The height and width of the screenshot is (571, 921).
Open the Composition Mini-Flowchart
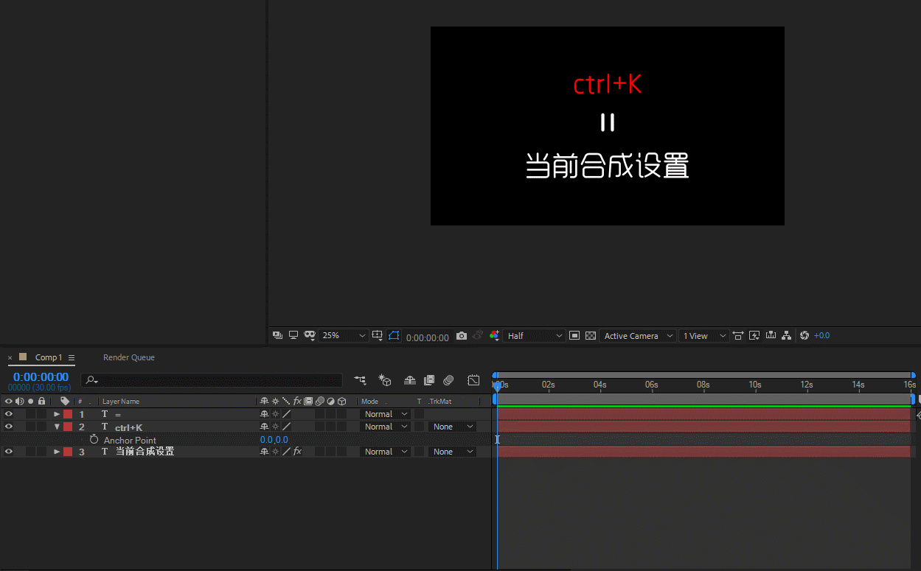click(x=360, y=380)
